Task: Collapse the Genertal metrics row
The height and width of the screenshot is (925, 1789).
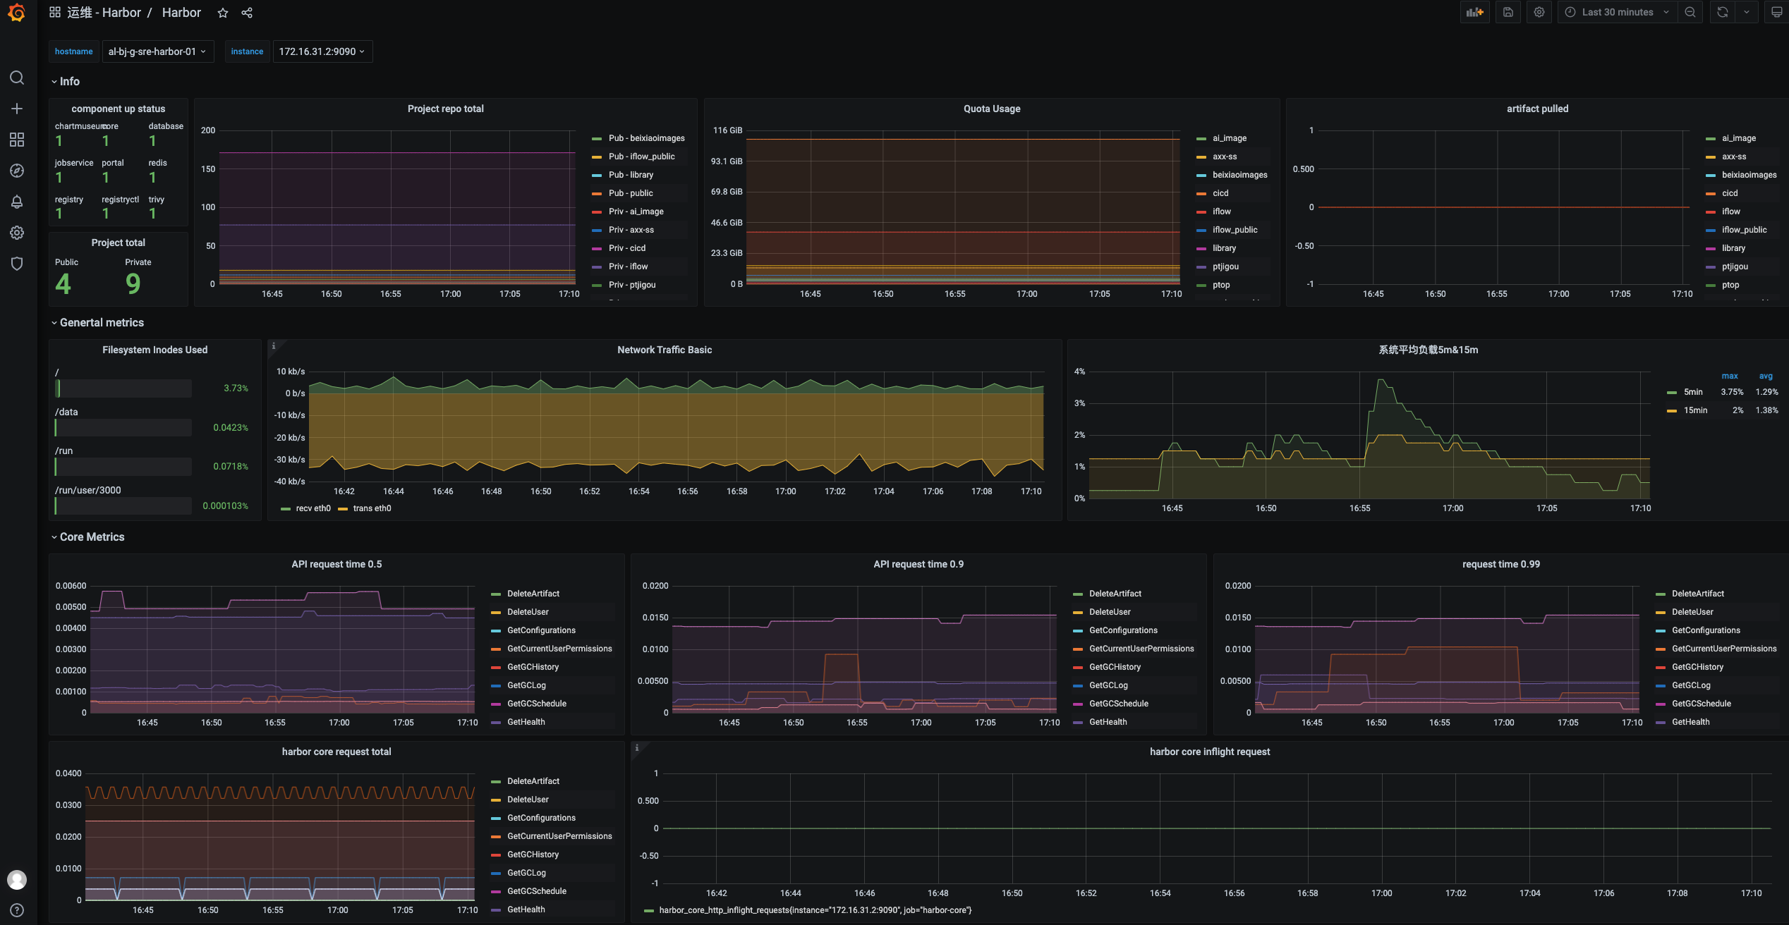Action: click(x=102, y=322)
